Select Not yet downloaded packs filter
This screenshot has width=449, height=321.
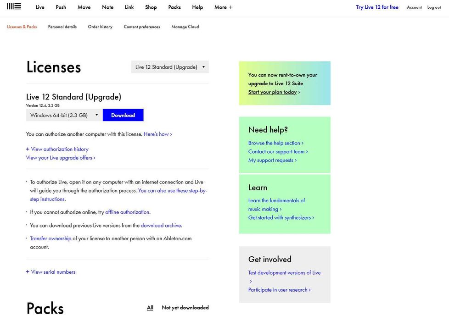click(185, 308)
